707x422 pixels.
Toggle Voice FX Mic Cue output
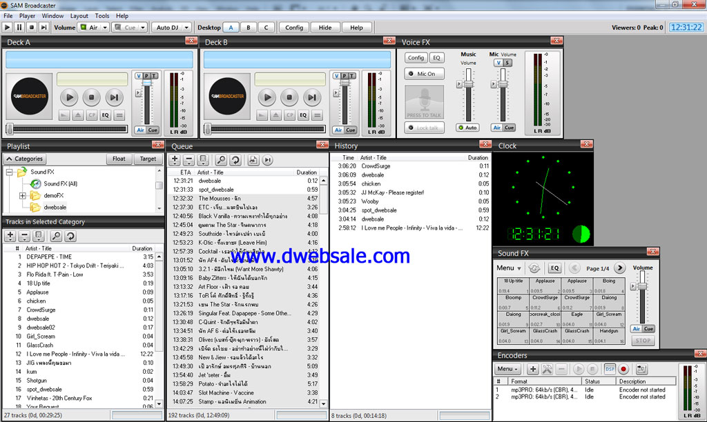pyautogui.click(x=509, y=128)
